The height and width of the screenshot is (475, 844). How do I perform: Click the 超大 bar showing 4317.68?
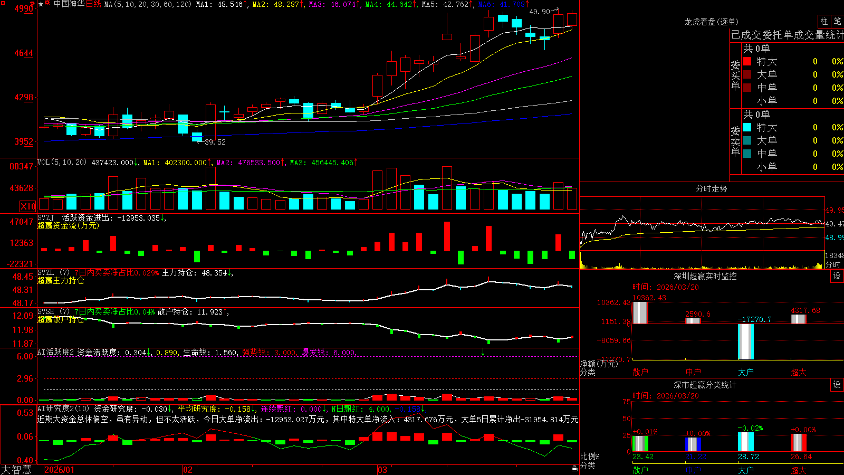point(799,319)
